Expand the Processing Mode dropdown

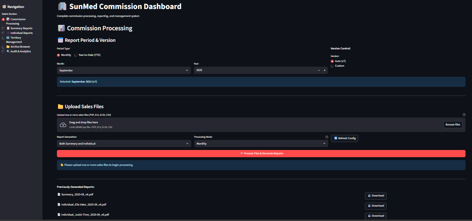point(261,143)
